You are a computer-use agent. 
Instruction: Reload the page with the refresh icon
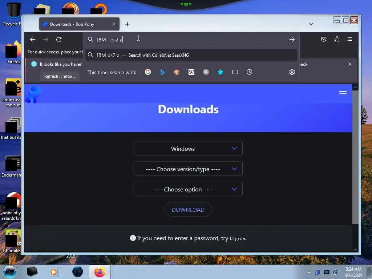[x=59, y=40]
